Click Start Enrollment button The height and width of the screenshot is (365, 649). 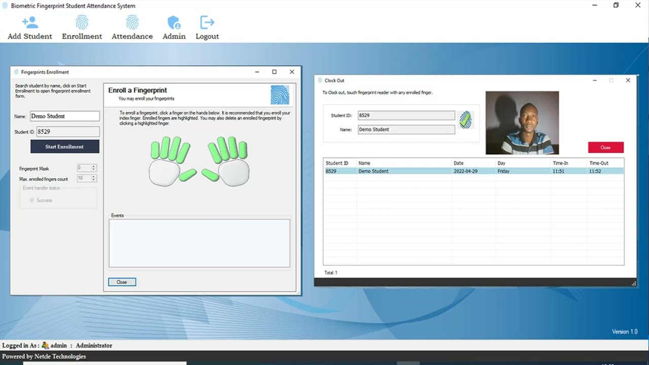pyautogui.click(x=65, y=147)
